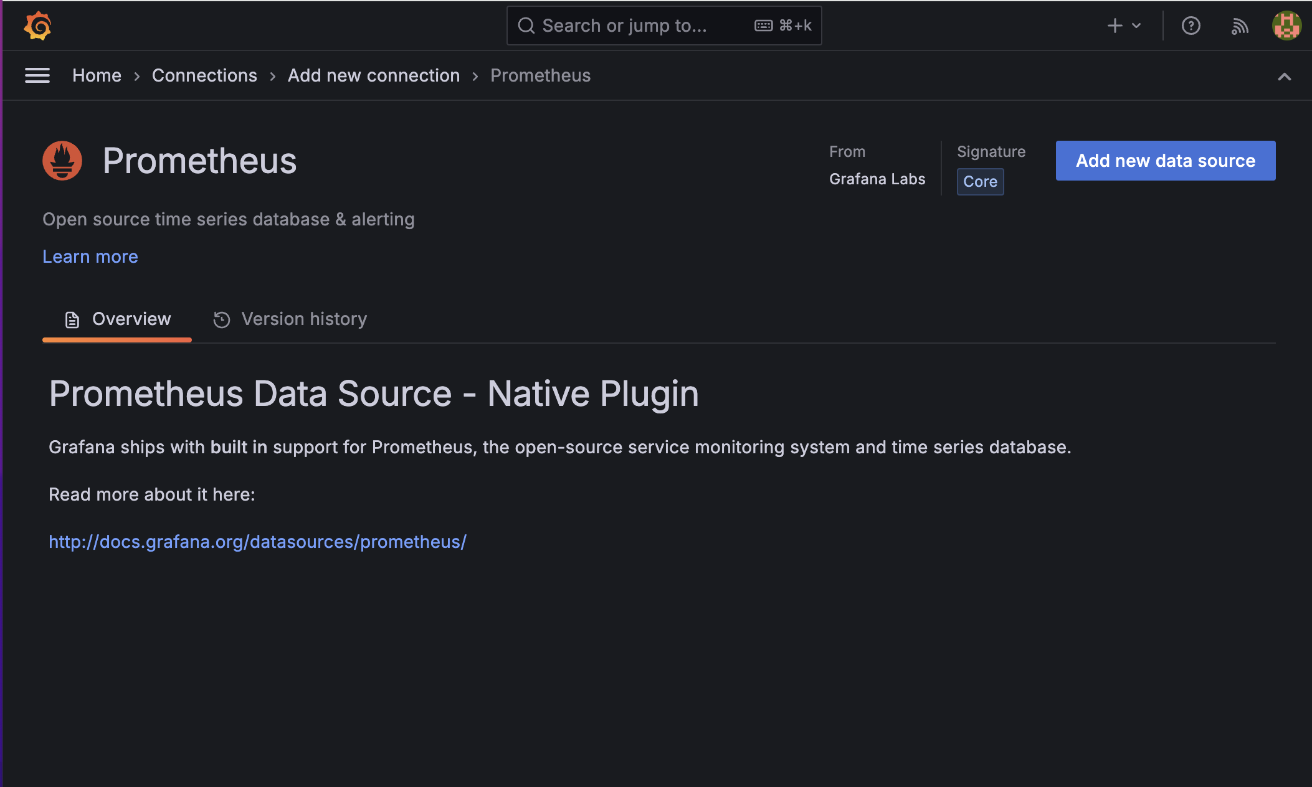Click the Prometheus breadcrumb item
Viewport: 1312px width, 787px height.
(x=540, y=75)
